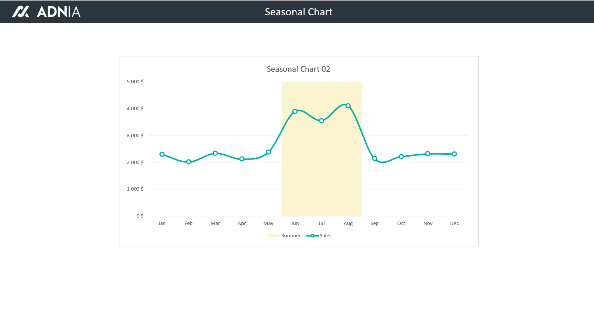Image resolution: width=594 pixels, height=321 pixels.
Task: Click the Sales legend line marker
Action: coord(312,236)
